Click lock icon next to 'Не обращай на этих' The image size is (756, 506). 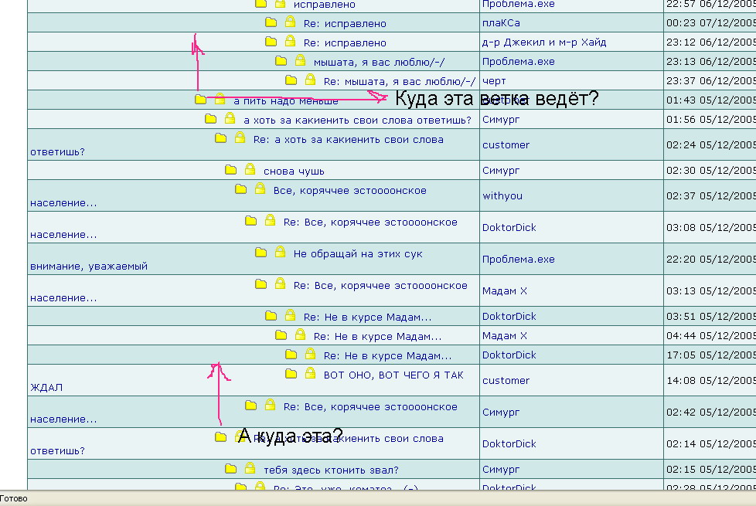pyautogui.click(x=280, y=252)
